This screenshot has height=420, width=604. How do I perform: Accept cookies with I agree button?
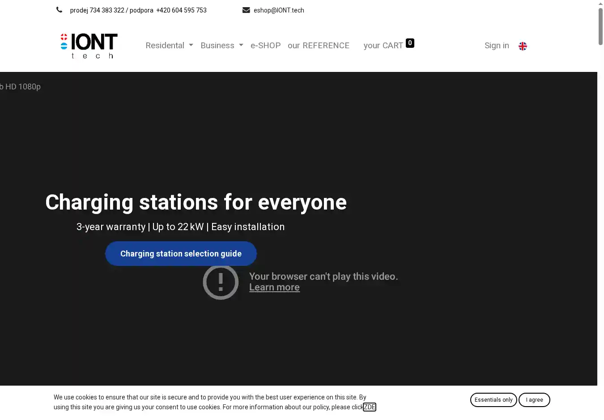coord(534,400)
